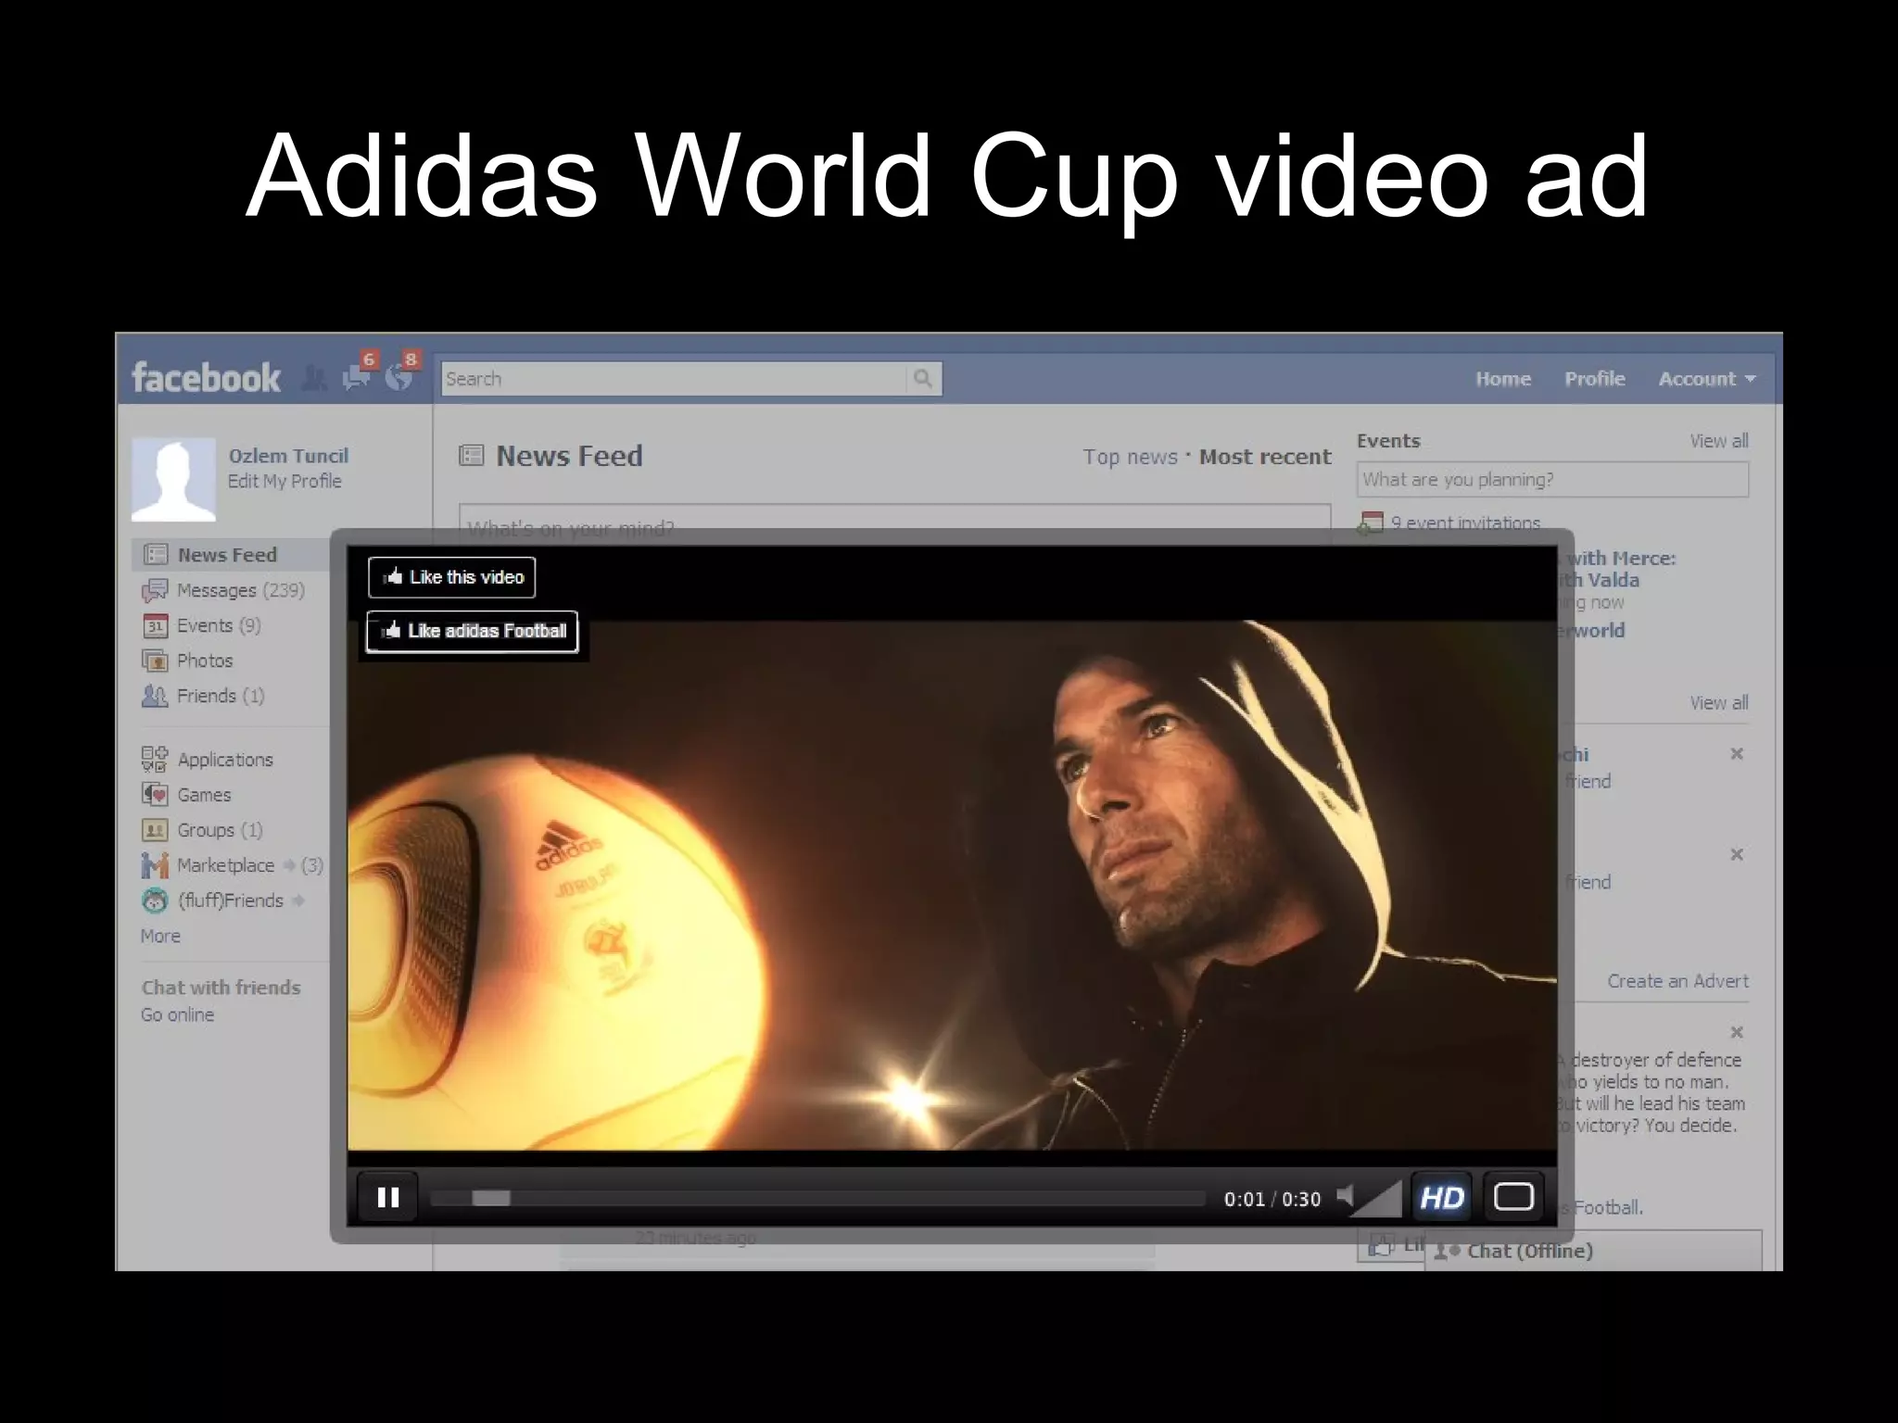Open Profile in top bar
The image size is (1898, 1423).
(1595, 379)
